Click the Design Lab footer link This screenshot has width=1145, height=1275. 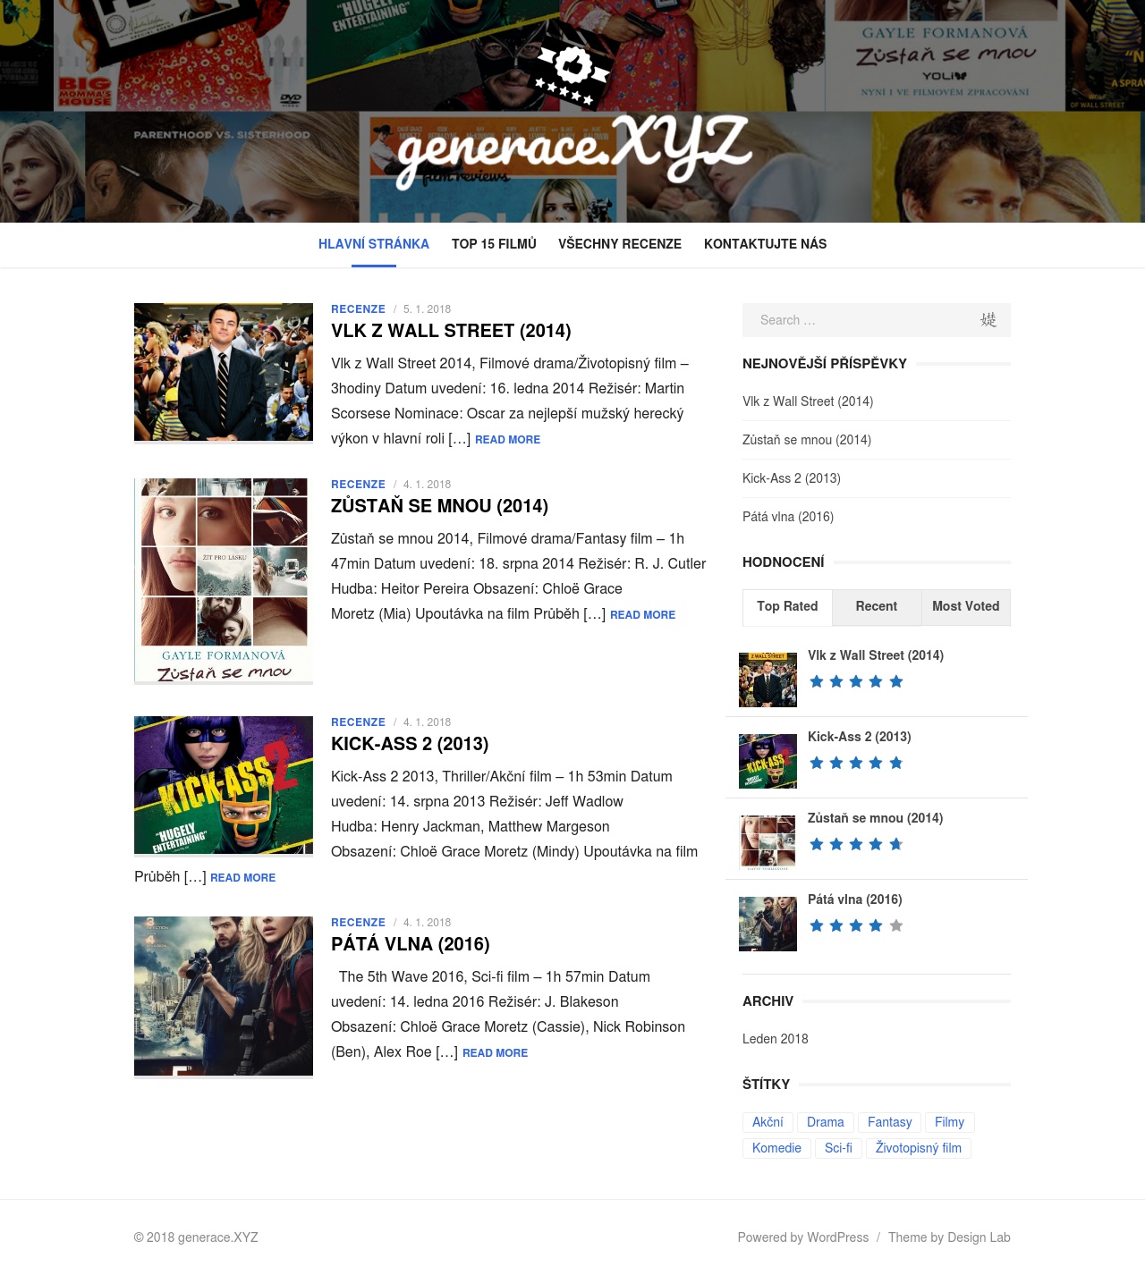(x=979, y=1237)
